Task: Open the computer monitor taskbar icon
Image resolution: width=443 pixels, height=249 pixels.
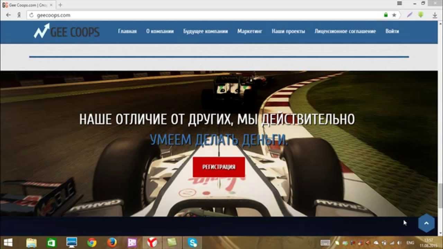Action: 72,242
